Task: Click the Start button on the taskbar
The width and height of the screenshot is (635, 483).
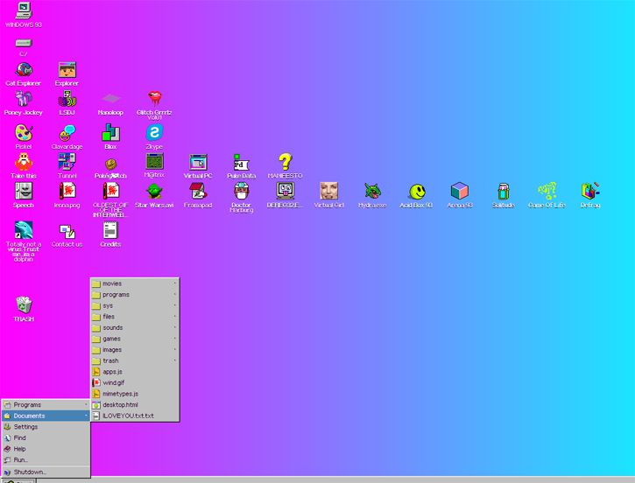Action: (18, 480)
